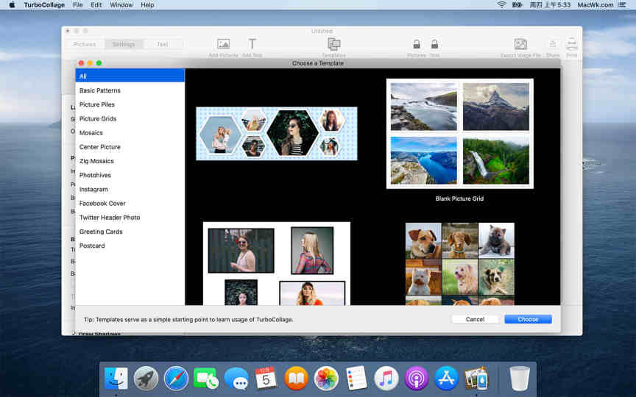The width and height of the screenshot is (636, 397).
Task: Click the Share toolbar icon
Action: tap(552, 44)
